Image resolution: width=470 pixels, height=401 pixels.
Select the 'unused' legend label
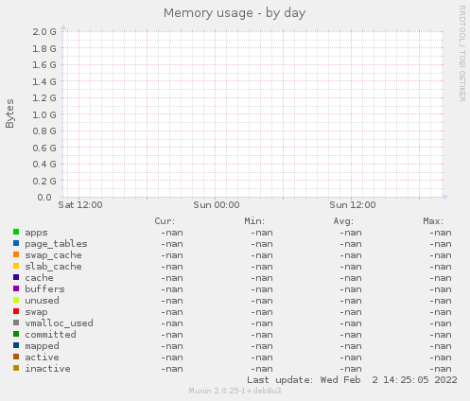42,301
